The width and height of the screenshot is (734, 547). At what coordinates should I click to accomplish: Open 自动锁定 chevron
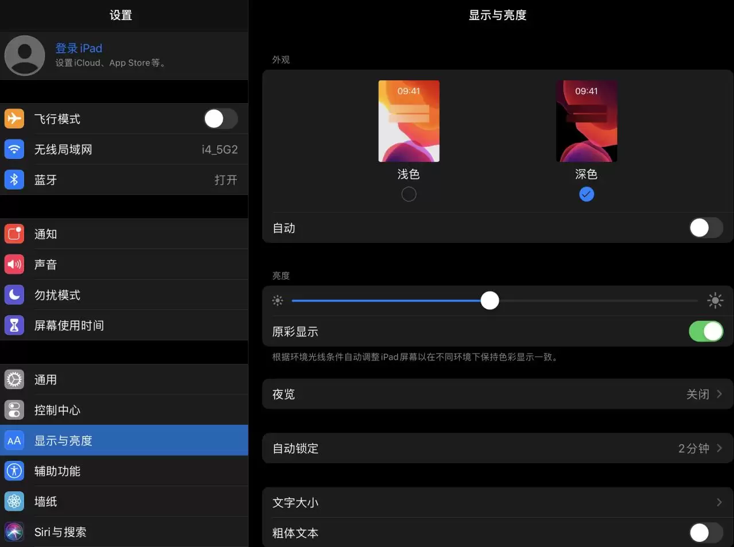719,448
